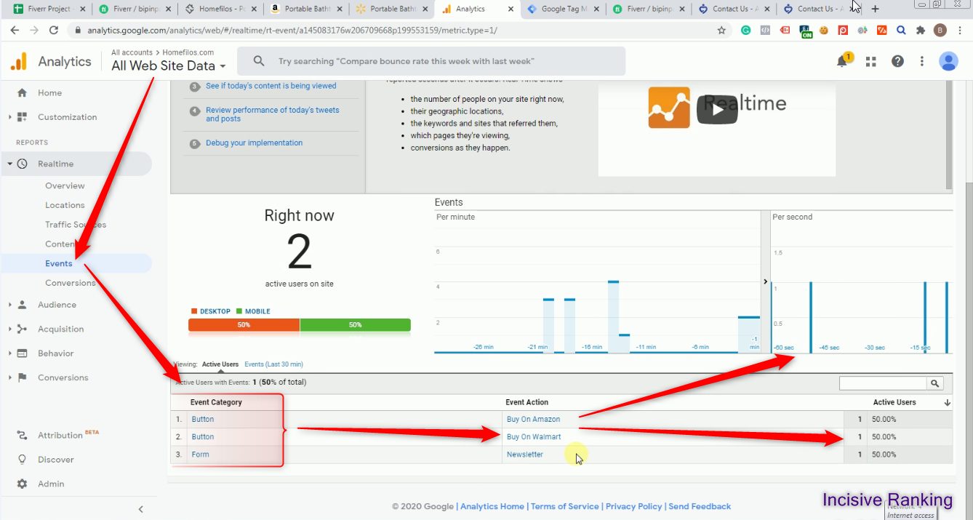This screenshot has width=973, height=520.
Task: Open the Analytics help icon
Action: point(897,62)
